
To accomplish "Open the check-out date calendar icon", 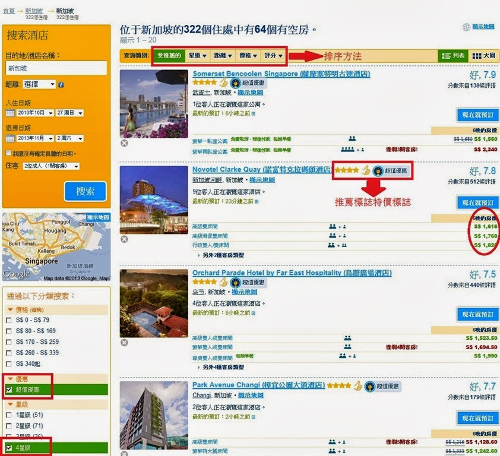I will (10, 138).
